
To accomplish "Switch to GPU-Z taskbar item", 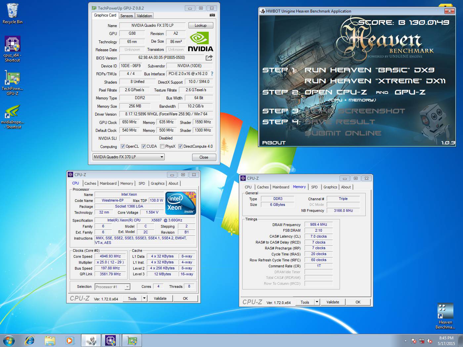I will [x=132, y=340].
